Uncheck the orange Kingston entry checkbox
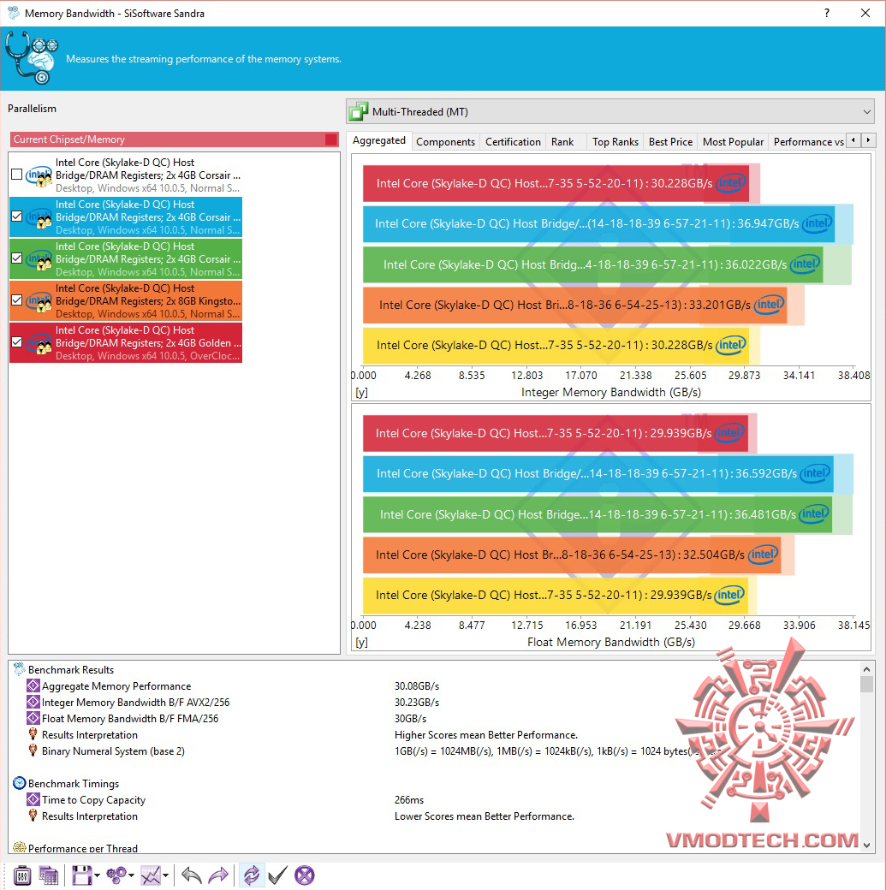 point(17,300)
